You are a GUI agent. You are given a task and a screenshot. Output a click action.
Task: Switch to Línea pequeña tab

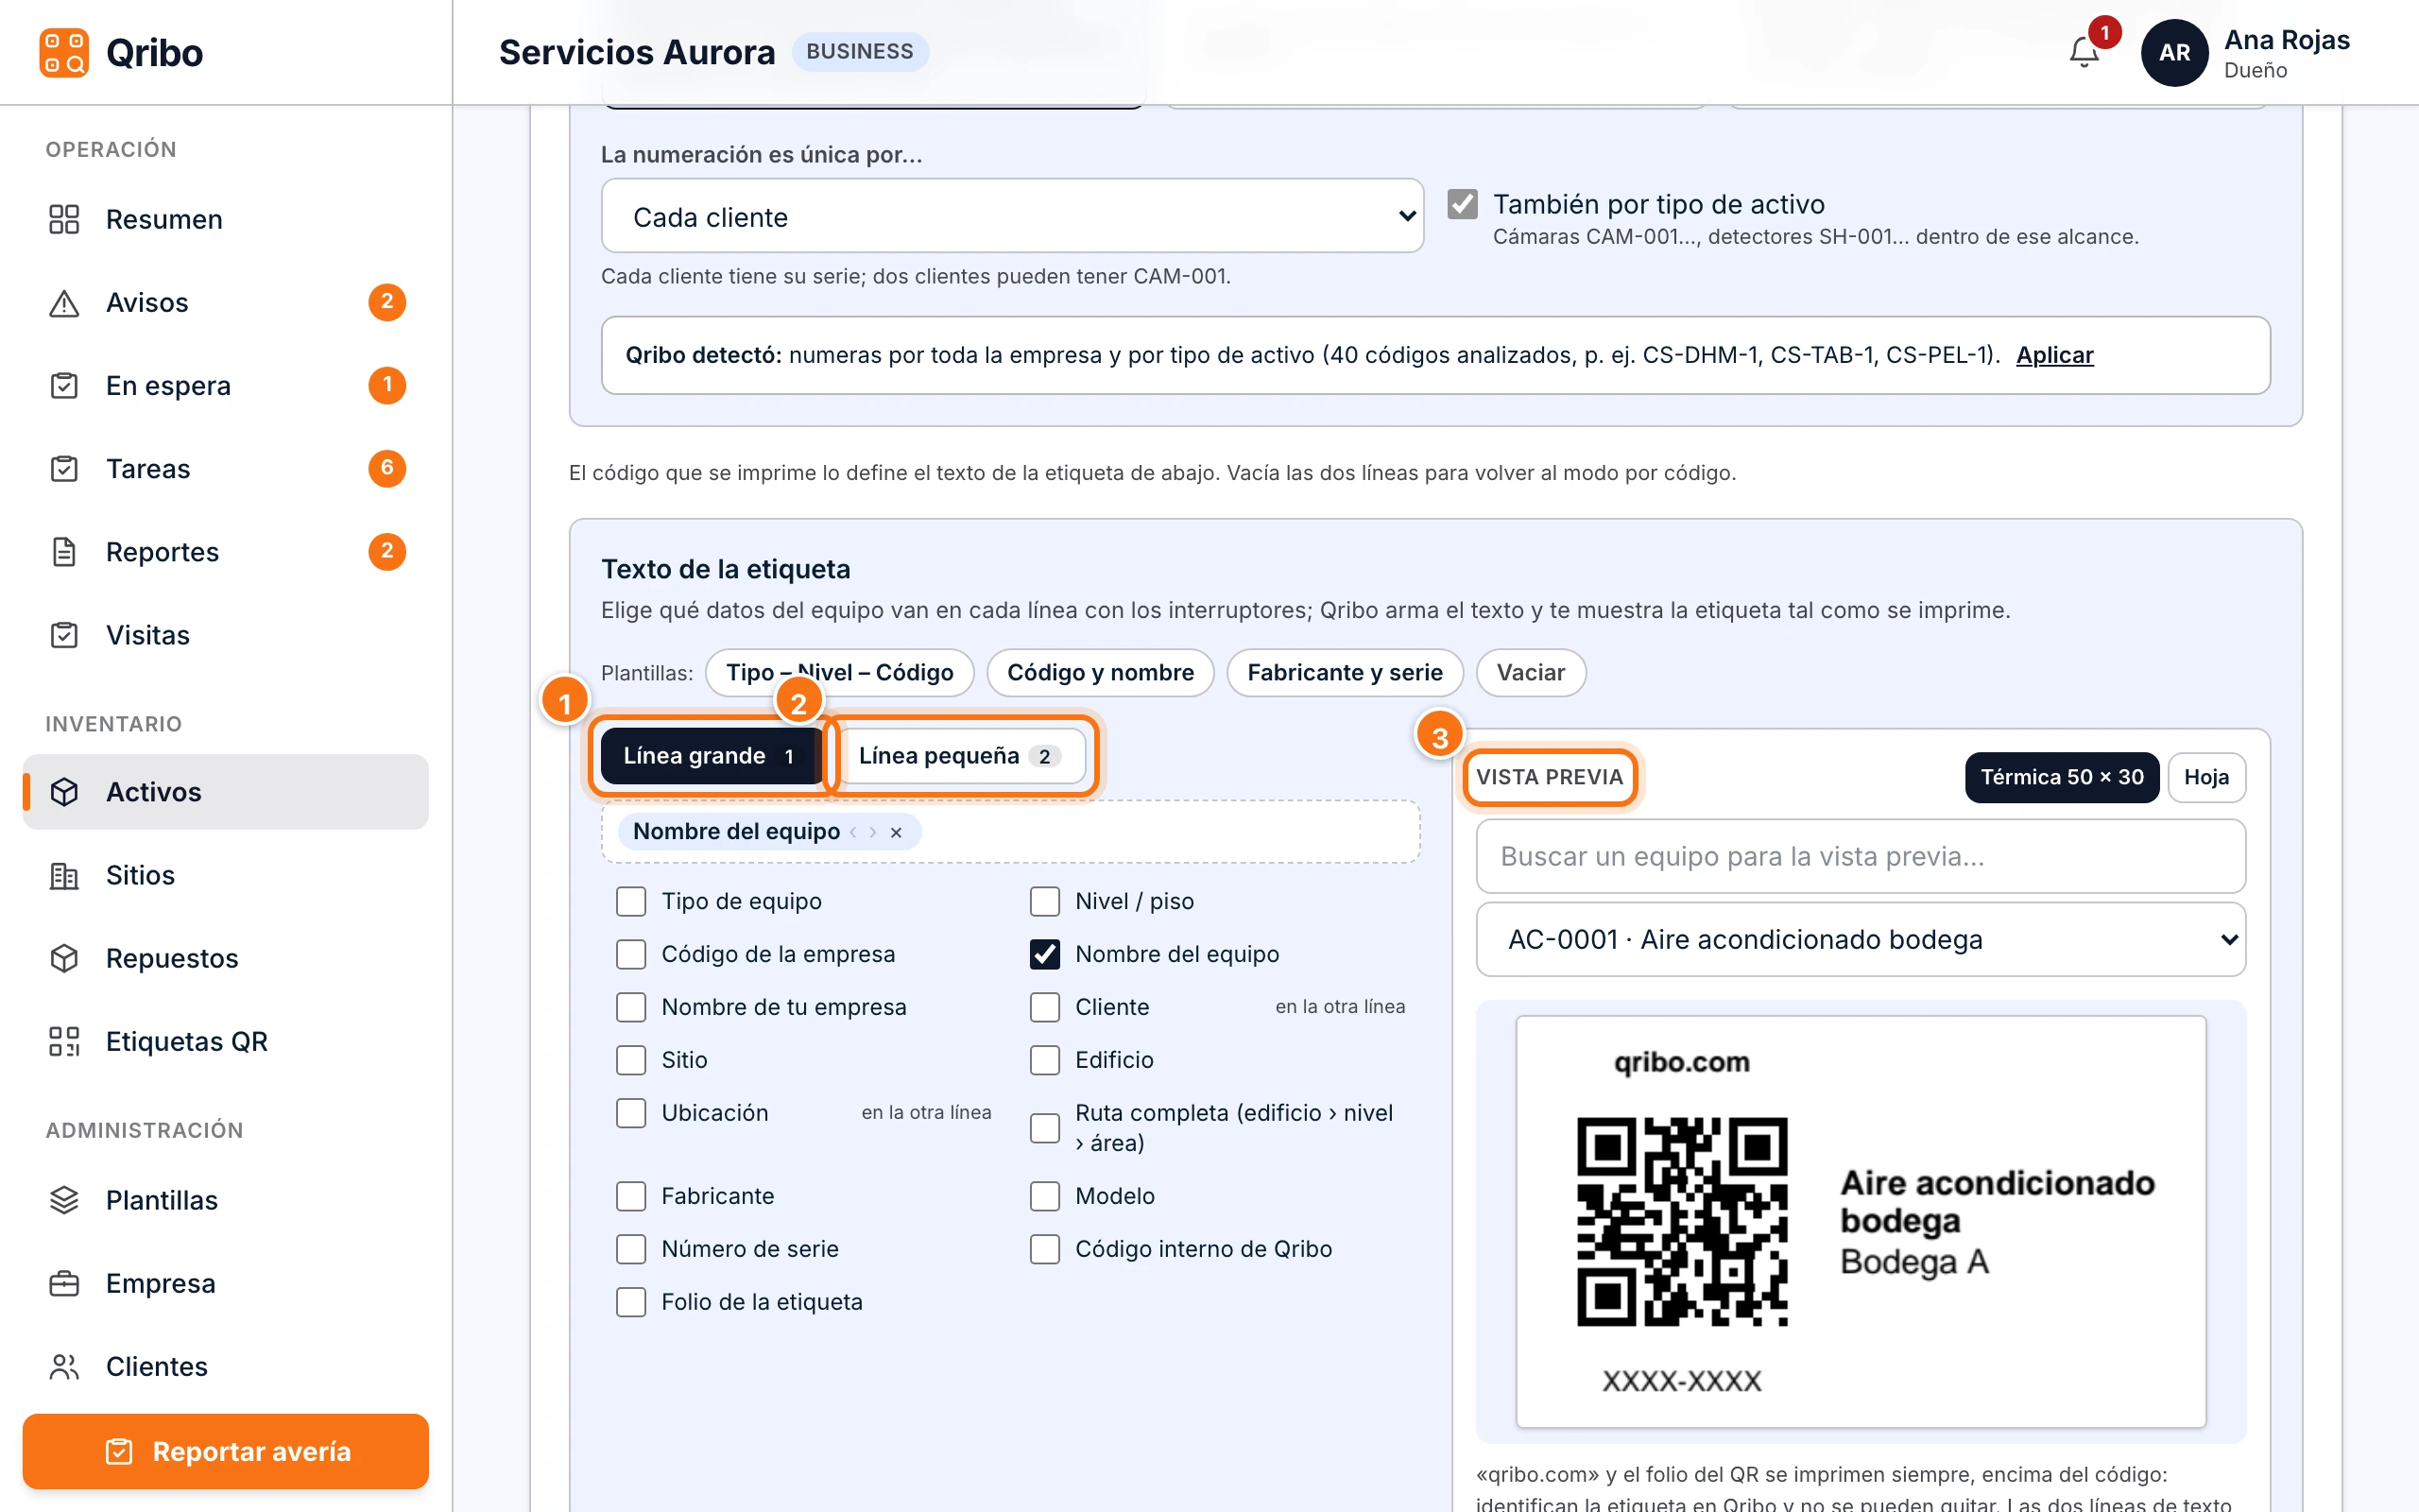click(x=956, y=756)
